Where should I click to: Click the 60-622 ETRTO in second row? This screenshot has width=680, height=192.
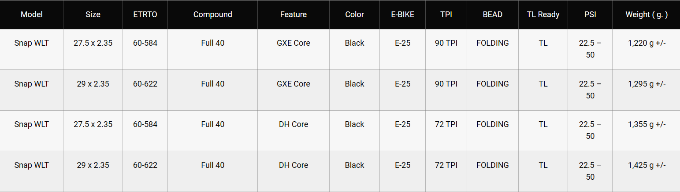point(145,84)
